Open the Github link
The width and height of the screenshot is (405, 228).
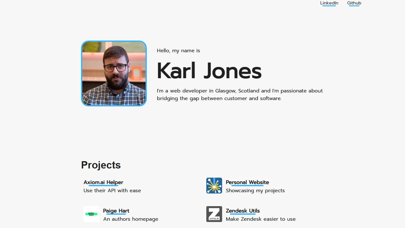point(354,3)
